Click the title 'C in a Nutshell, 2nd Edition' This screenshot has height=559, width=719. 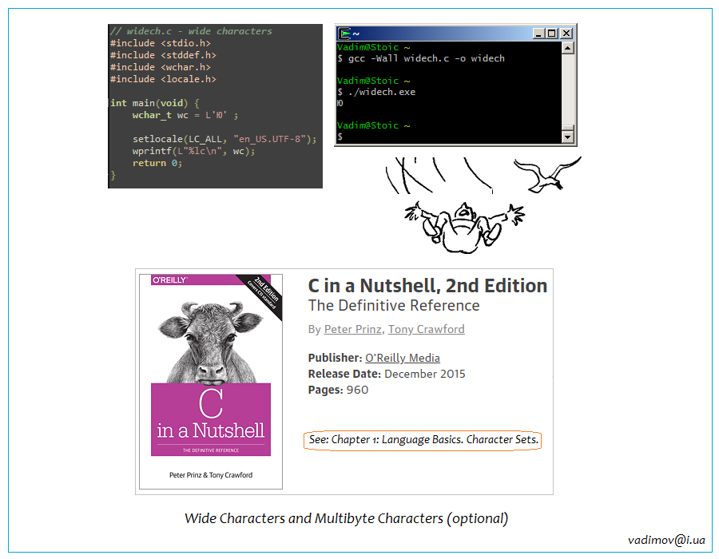pyautogui.click(x=427, y=285)
